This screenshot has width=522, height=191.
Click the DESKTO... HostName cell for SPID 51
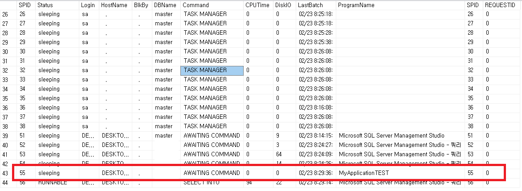115,136
